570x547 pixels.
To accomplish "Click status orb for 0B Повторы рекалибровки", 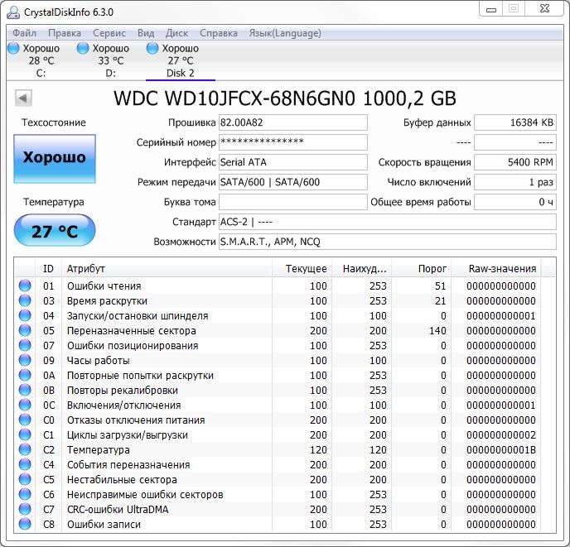I will click(25, 390).
